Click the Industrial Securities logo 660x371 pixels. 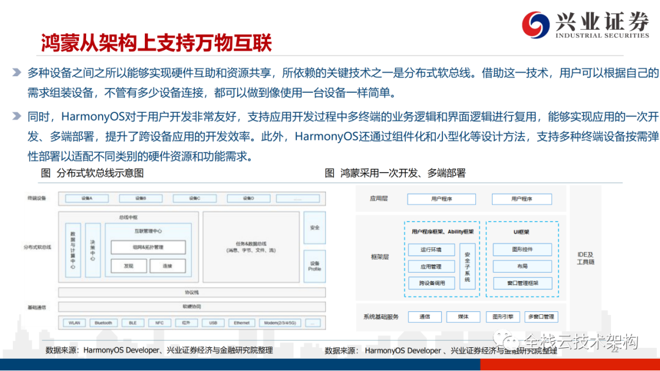pyautogui.click(x=585, y=24)
